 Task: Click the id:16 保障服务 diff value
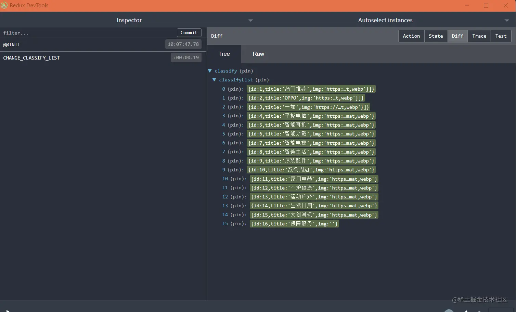pyautogui.click(x=294, y=224)
